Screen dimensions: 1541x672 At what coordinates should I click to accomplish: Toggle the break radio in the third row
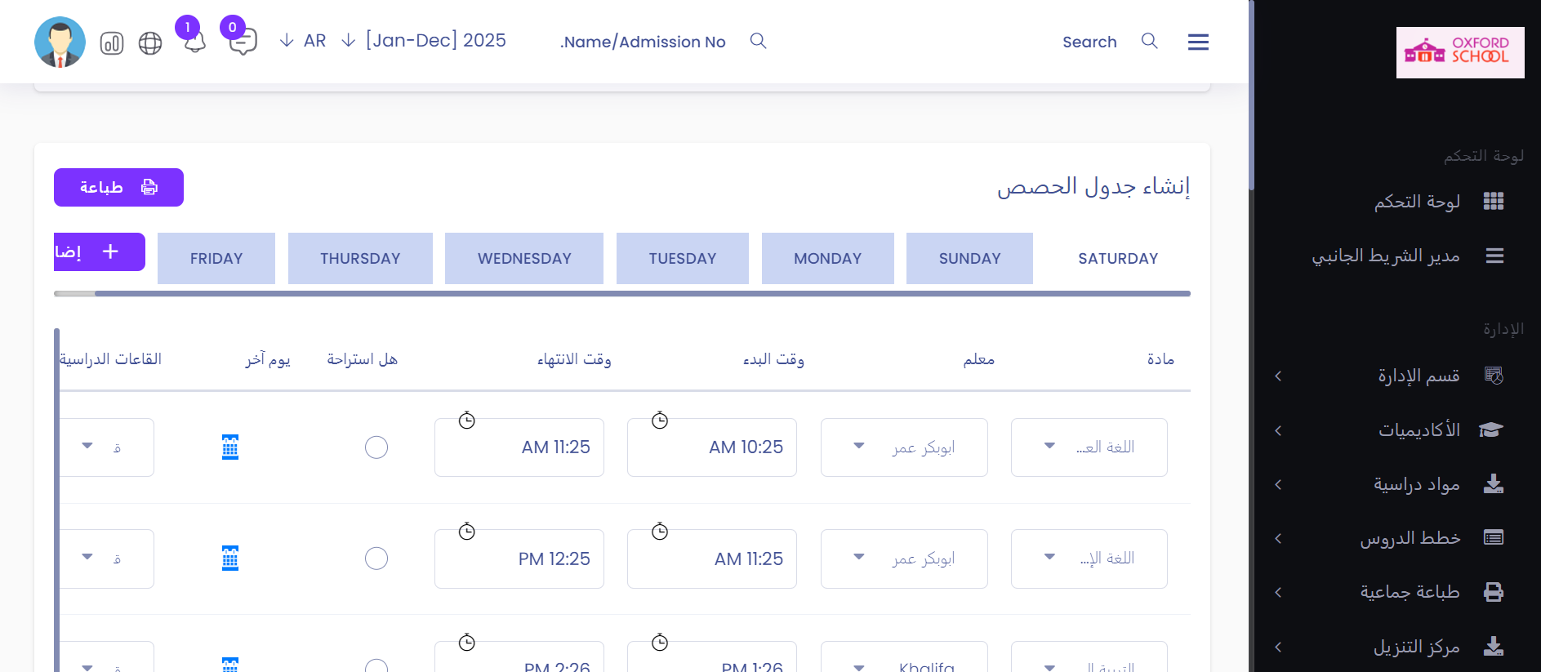[376, 666]
